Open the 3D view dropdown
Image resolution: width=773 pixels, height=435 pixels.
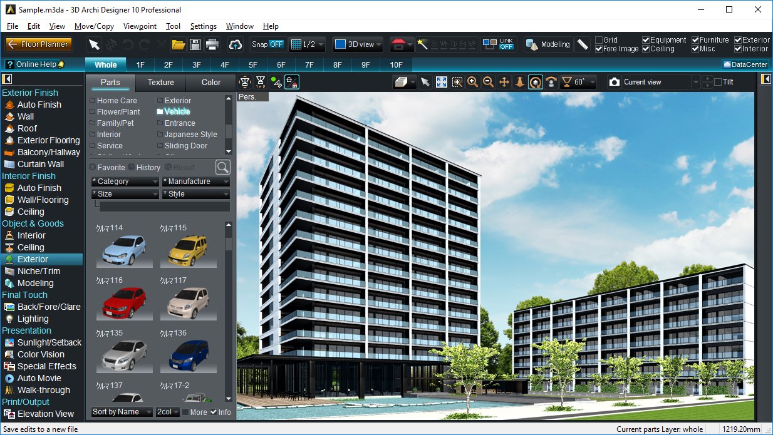point(357,44)
